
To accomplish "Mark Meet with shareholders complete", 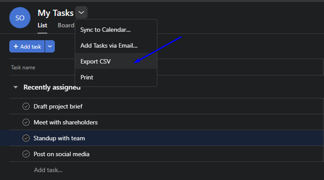I will point(26,122).
